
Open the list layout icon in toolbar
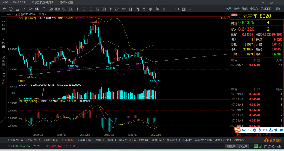(x=184, y=9)
